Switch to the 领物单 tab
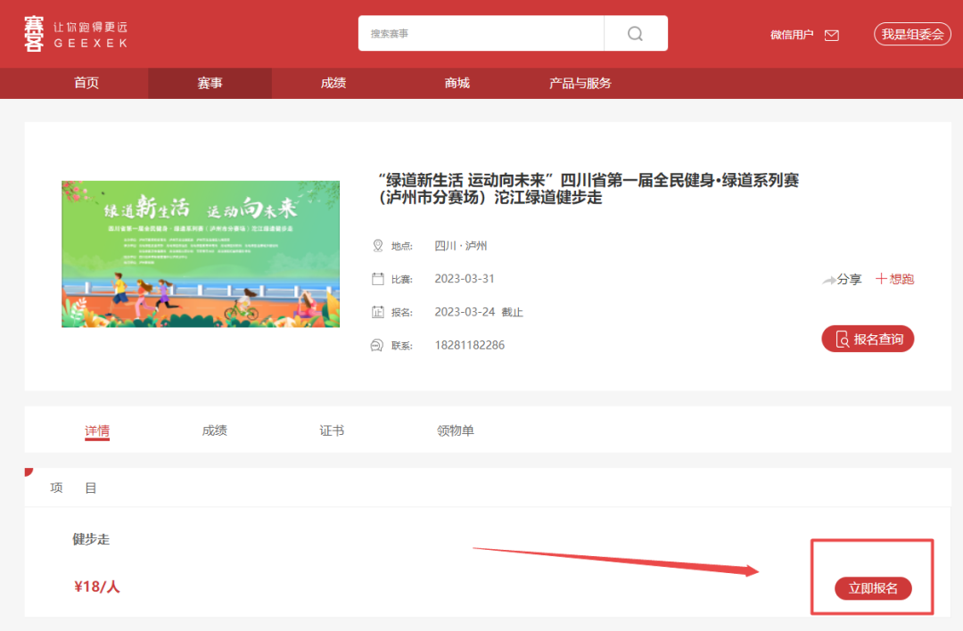 pyautogui.click(x=456, y=430)
